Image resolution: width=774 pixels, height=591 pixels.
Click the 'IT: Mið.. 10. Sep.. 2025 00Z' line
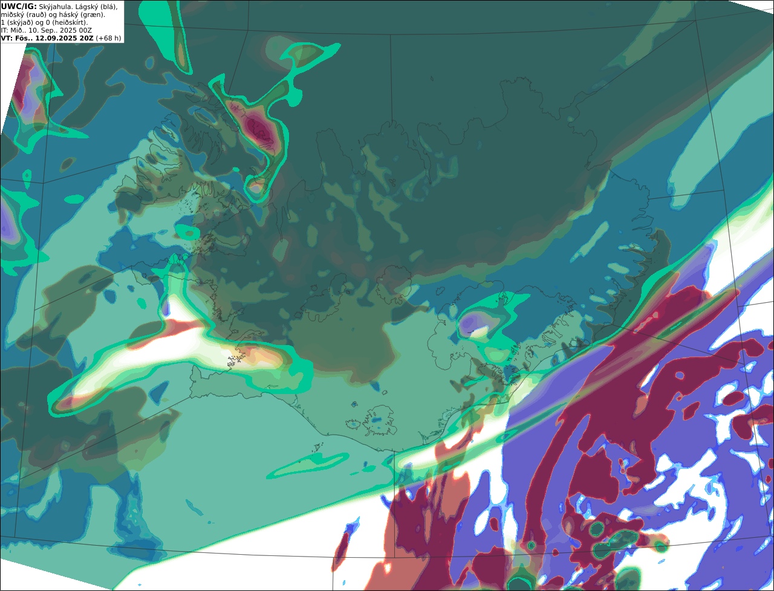pyautogui.click(x=47, y=30)
